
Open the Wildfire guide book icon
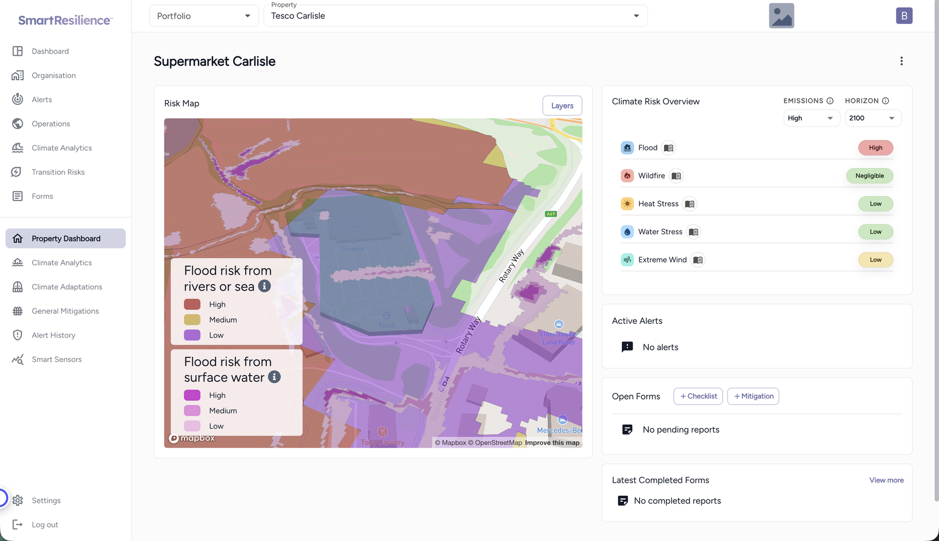click(x=676, y=176)
